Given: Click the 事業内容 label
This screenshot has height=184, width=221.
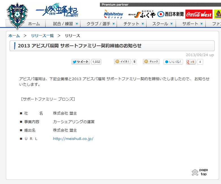Looking at the screenshot, I should click(32, 122).
